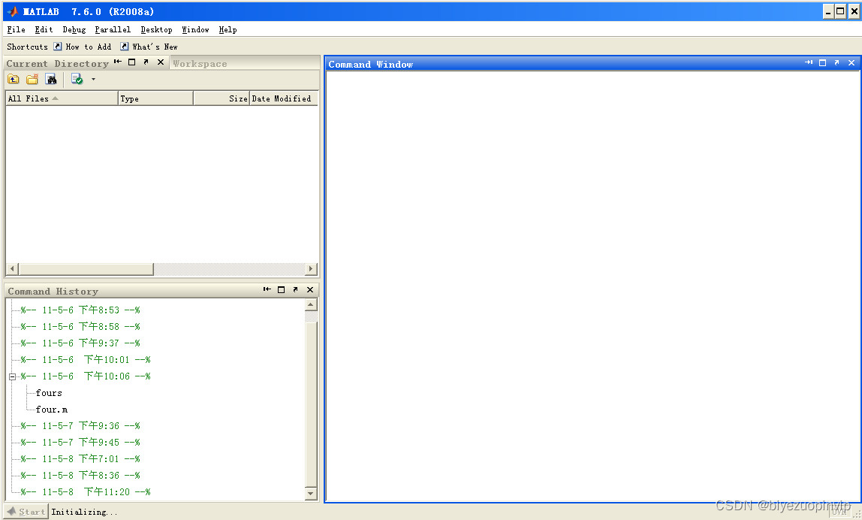This screenshot has height=520, width=862.
Task: Select history entry 11-5-6 下午9:37
Action: tap(80, 343)
